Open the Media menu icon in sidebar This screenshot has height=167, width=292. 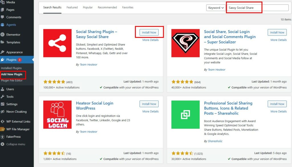pos(2,2)
